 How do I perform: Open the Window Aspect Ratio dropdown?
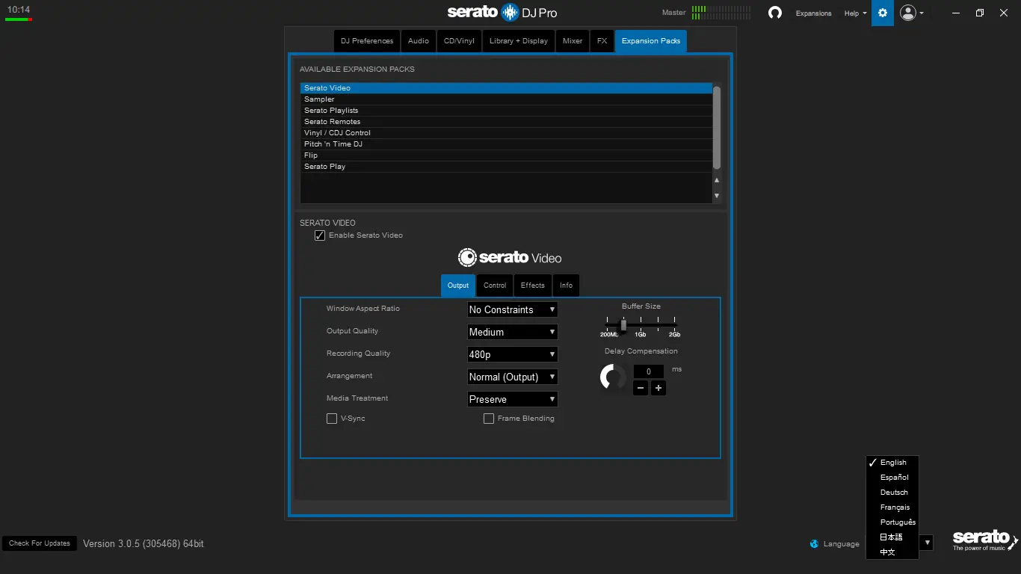[x=513, y=309]
